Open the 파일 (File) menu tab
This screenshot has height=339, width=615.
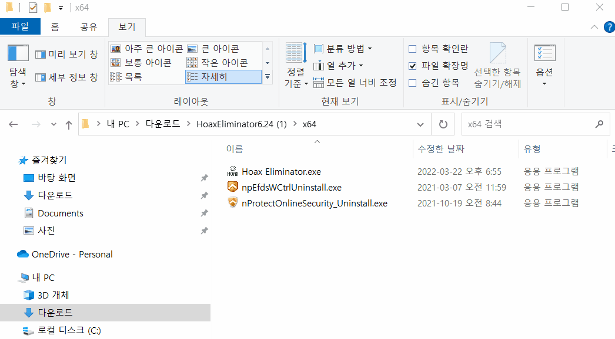(20, 26)
